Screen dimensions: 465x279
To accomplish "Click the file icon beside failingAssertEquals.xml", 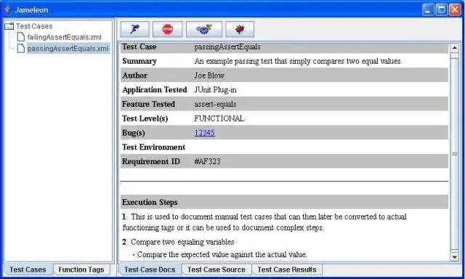I will 21,37.
